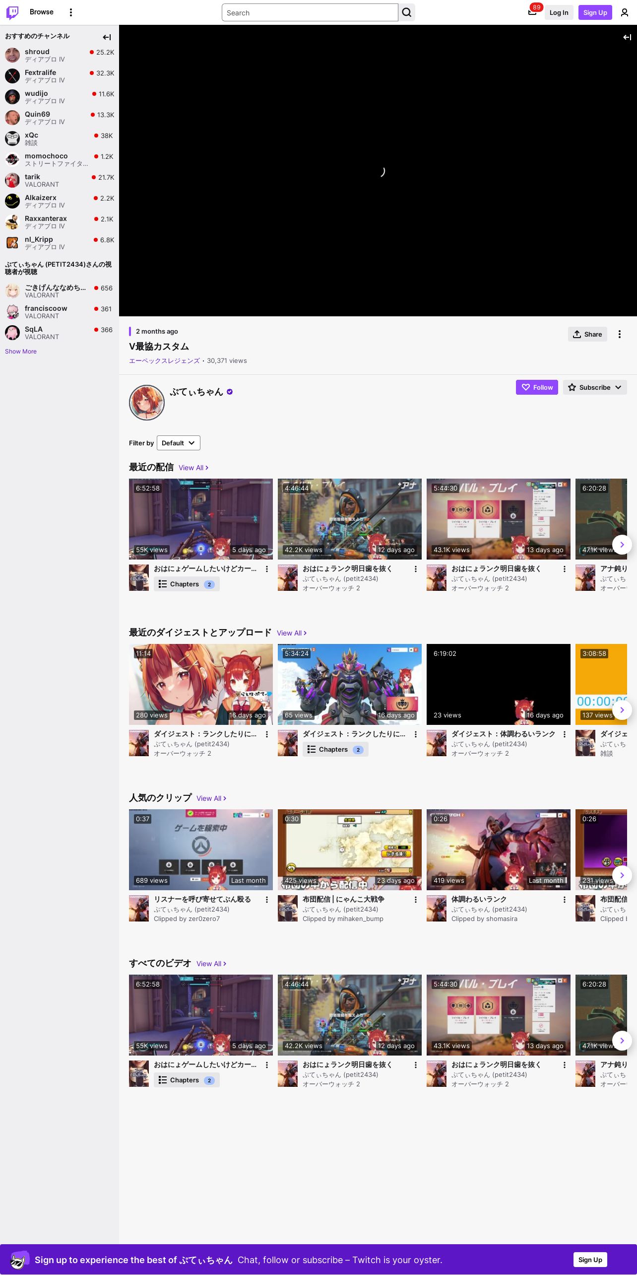
Task: Open Alkaizerx channel in sidebar
Action: 60,201
